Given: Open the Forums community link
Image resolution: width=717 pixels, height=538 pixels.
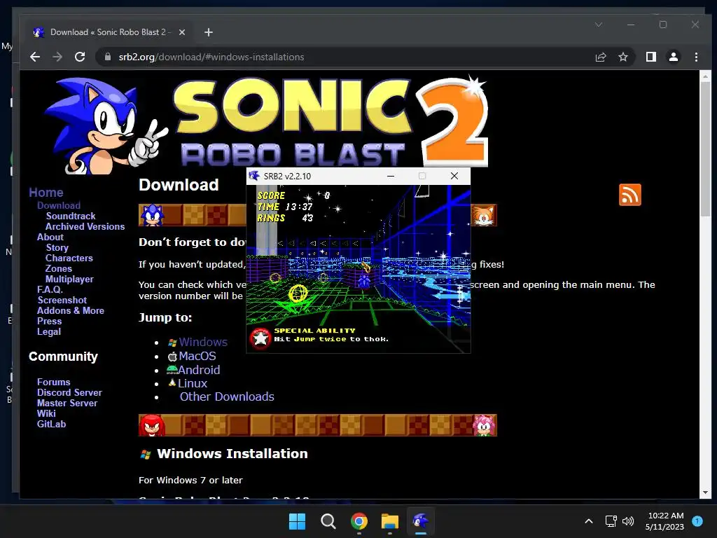Looking at the screenshot, I should click(x=53, y=382).
